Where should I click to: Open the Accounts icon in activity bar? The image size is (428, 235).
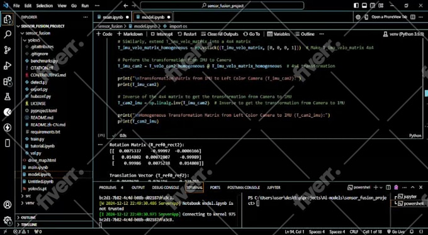(8, 204)
